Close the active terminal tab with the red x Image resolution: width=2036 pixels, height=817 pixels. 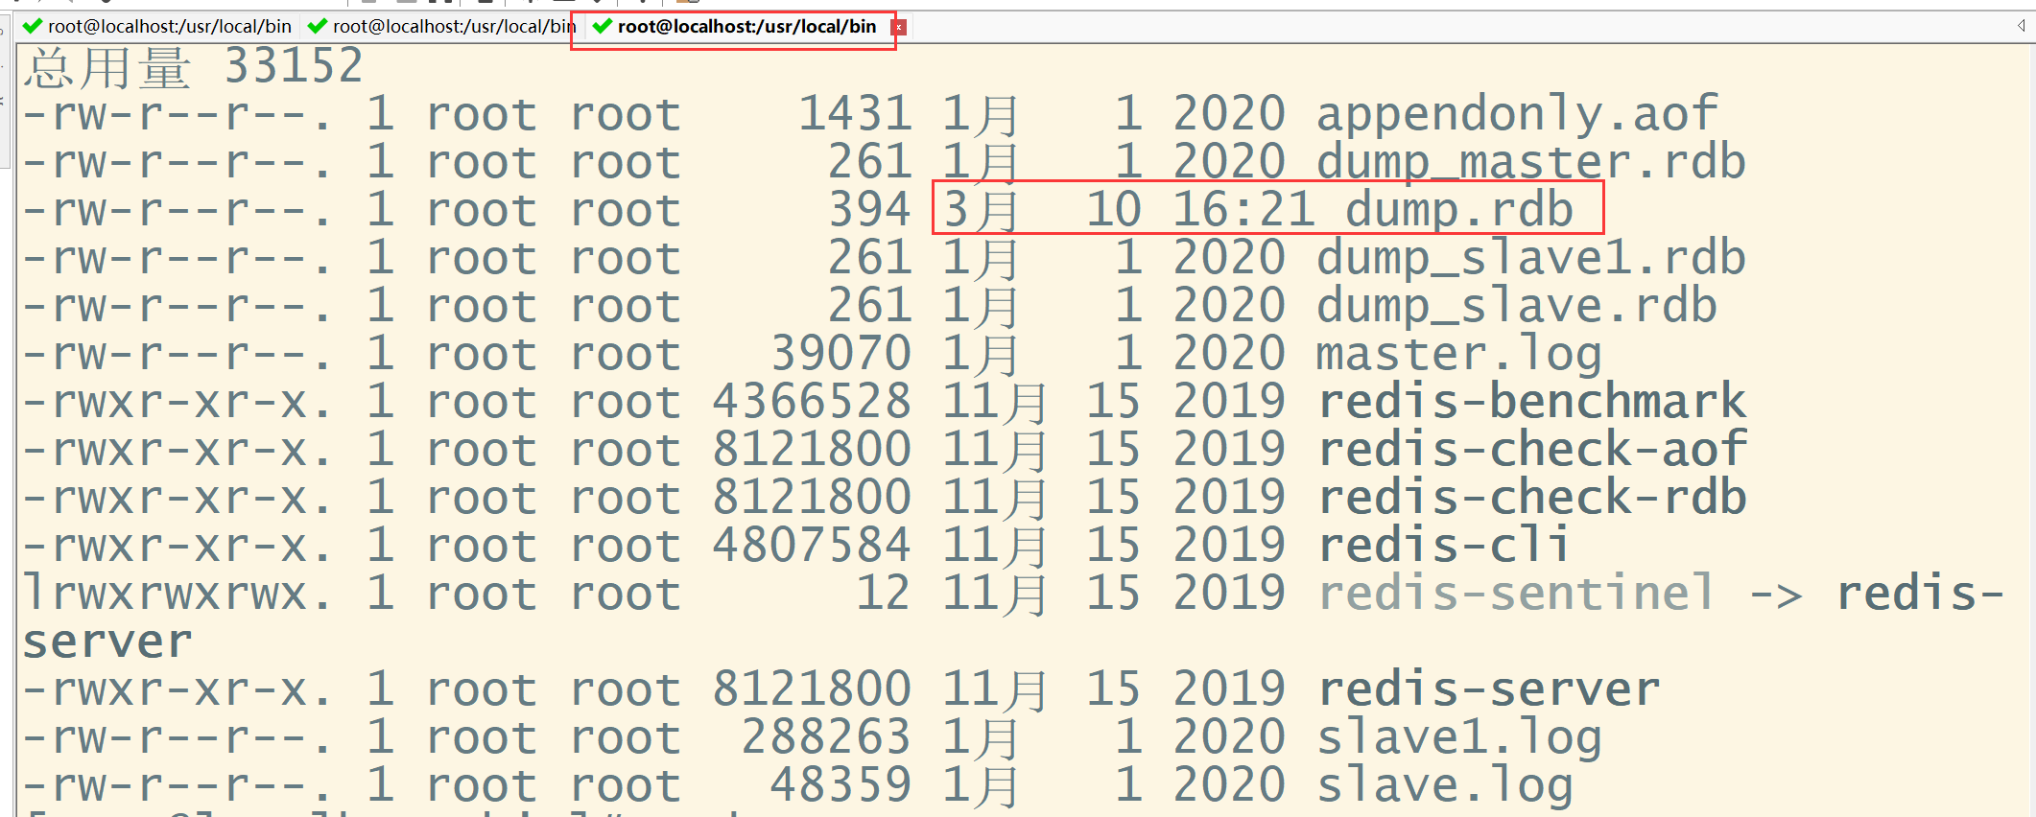(x=899, y=28)
